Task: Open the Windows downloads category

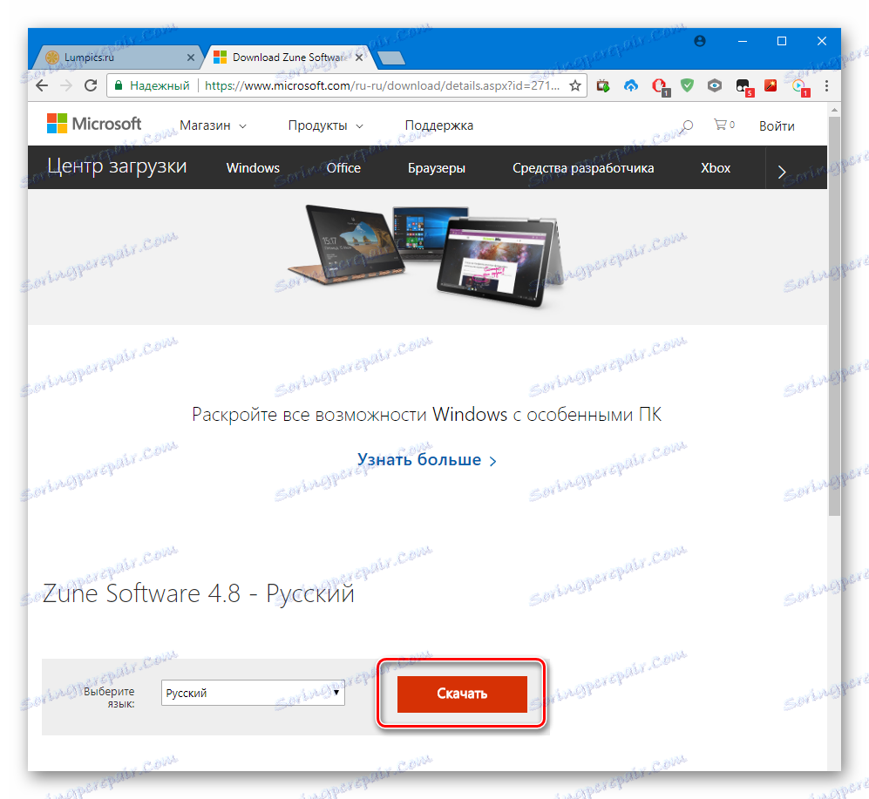Action: point(253,168)
